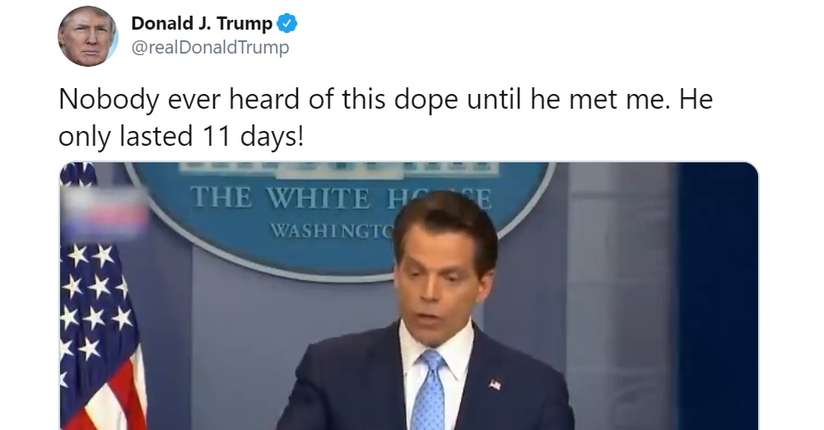This screenshot has width=824, height=430.
Task: Open the Donald J. Trump profile avatar
Action: [88, 35]
